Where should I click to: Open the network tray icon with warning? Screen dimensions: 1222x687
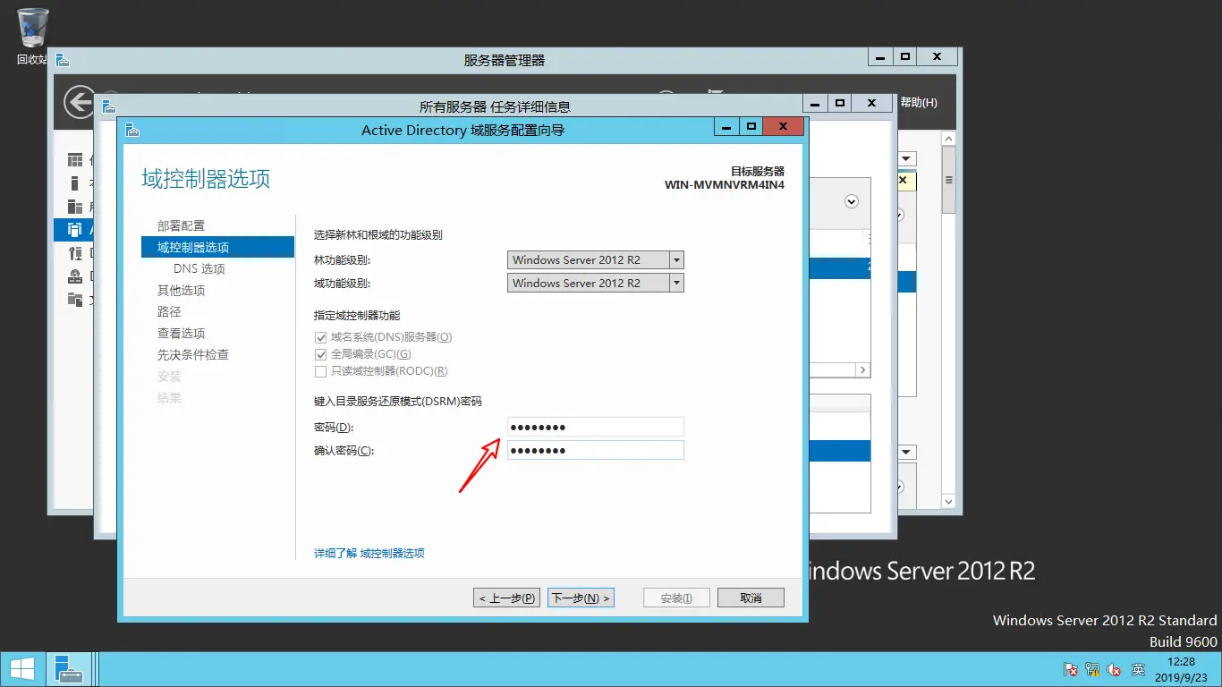tap(1092, 669)
